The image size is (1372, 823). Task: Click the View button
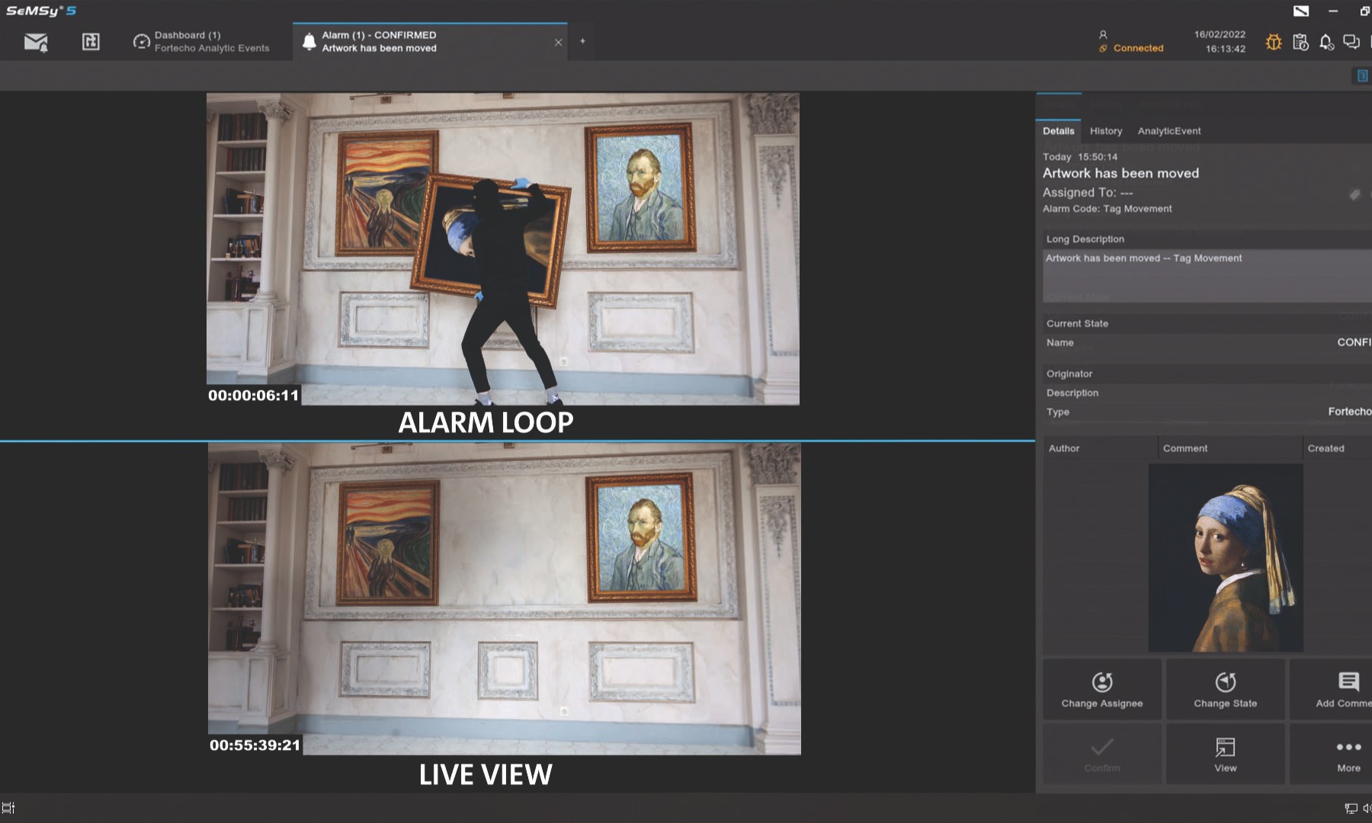1226,754
